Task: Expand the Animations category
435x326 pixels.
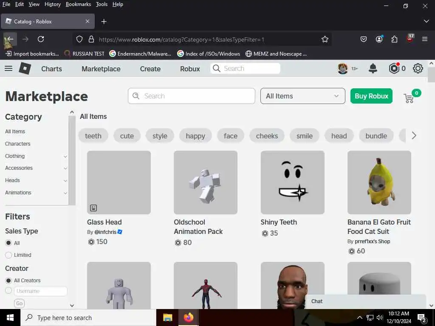Action: (65, 193)
